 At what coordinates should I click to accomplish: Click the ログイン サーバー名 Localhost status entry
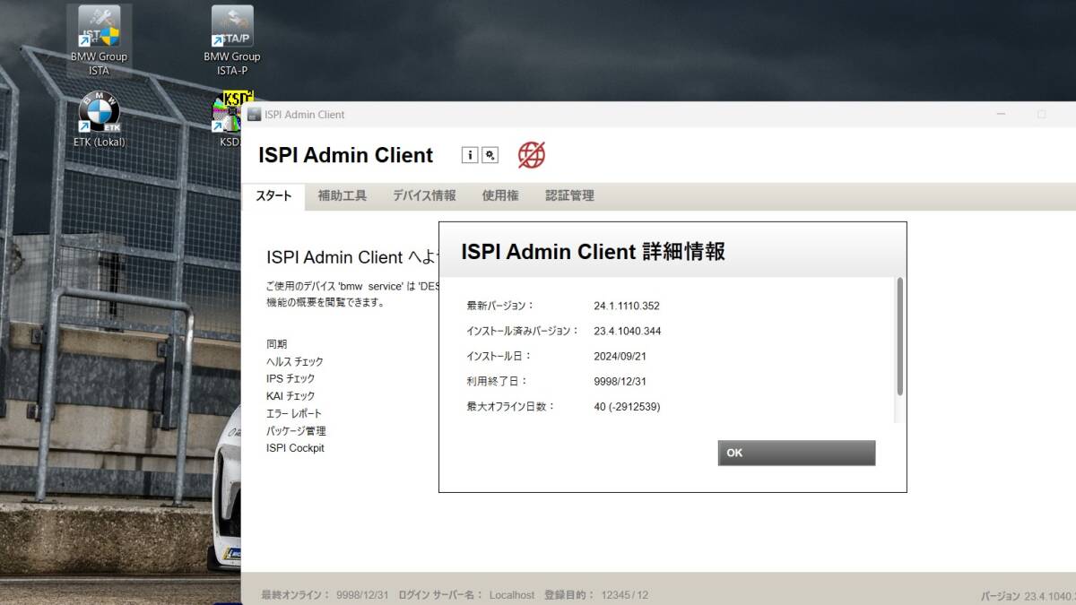tap(466, 595)
